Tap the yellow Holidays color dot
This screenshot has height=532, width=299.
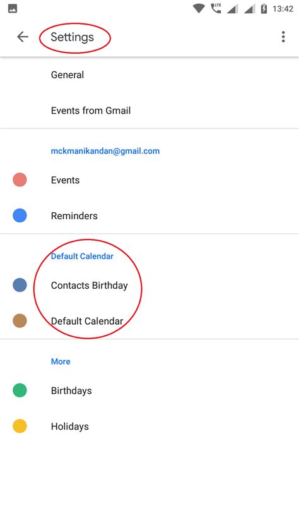[20, 426]
